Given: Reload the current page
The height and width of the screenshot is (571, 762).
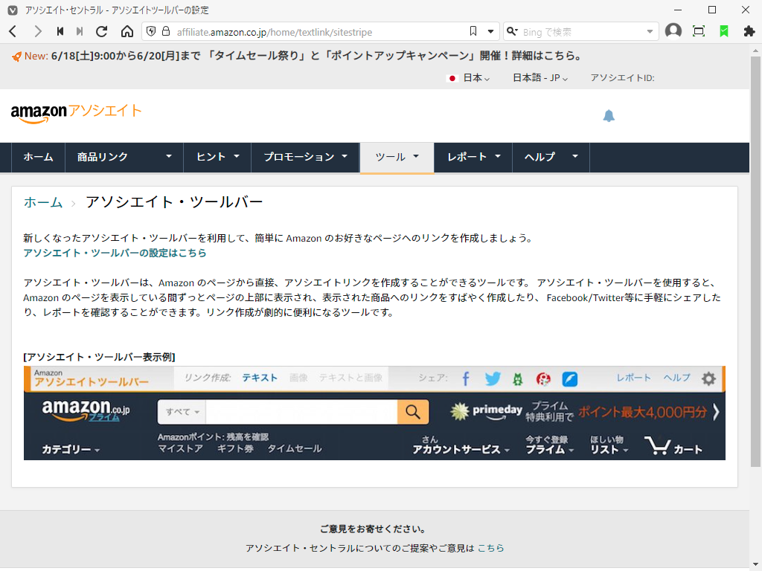Looking at the screenshot, I should (x=101, y=31).
